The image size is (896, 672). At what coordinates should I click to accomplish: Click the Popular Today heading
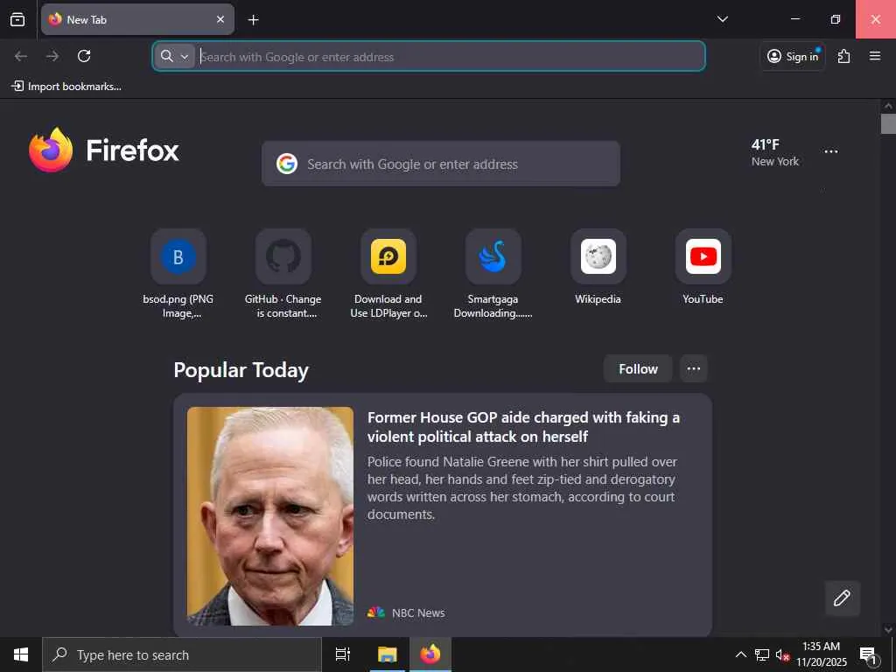point(241,370)
